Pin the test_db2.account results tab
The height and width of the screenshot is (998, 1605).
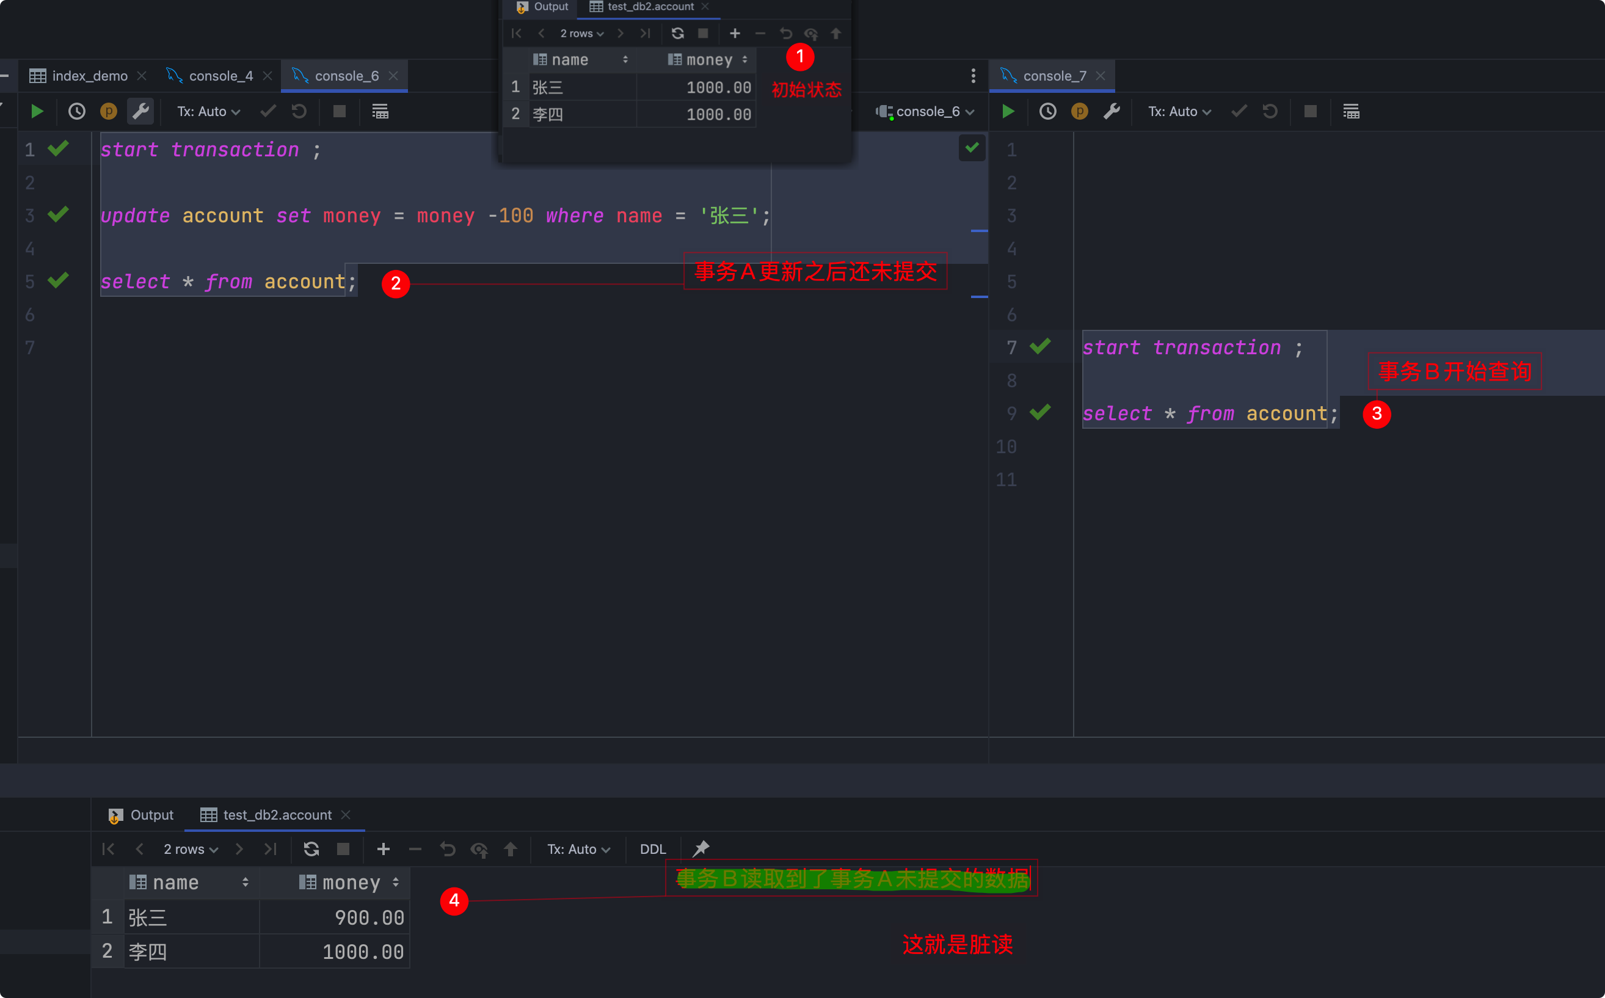click(x=701, y=848)
